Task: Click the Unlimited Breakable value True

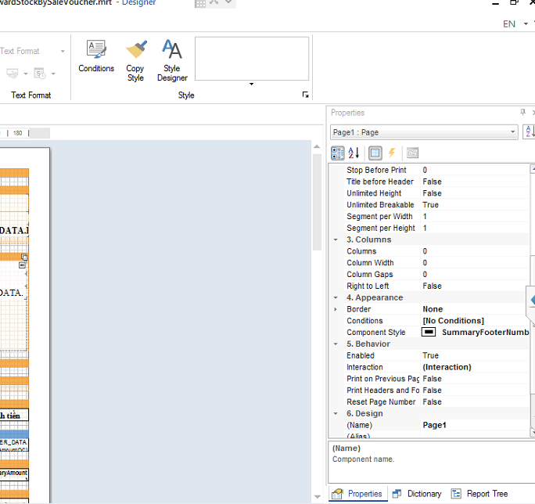Action: (x=430, y=205)
